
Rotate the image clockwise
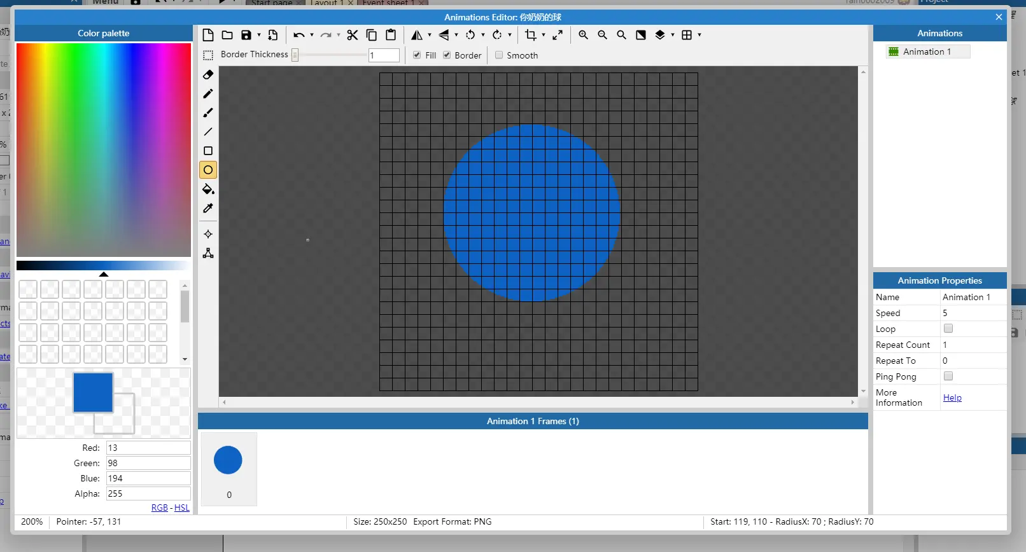[497, 35]
